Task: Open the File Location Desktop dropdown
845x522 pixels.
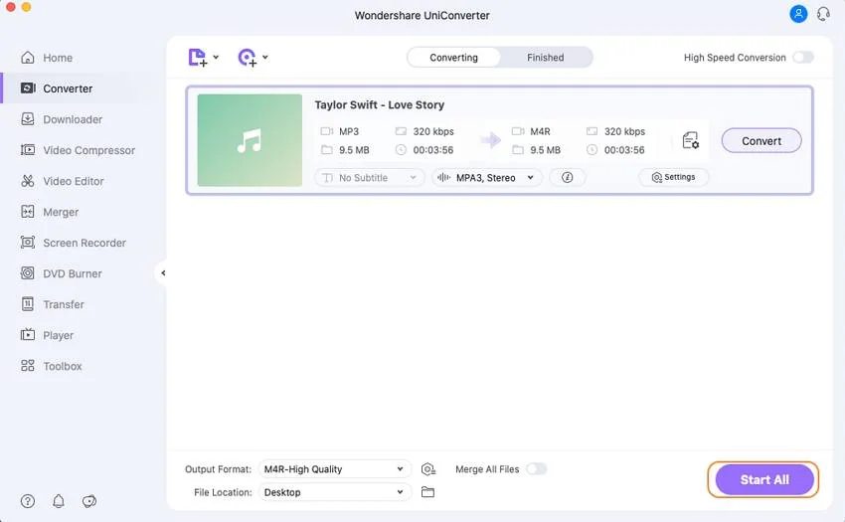Action: [335, 492]
